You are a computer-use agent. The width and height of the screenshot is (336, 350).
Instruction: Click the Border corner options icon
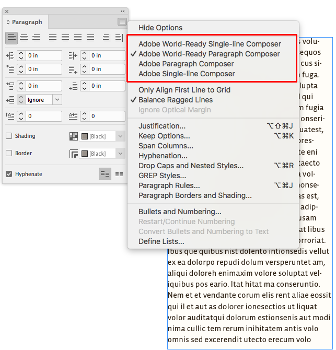tap(74, 154)
